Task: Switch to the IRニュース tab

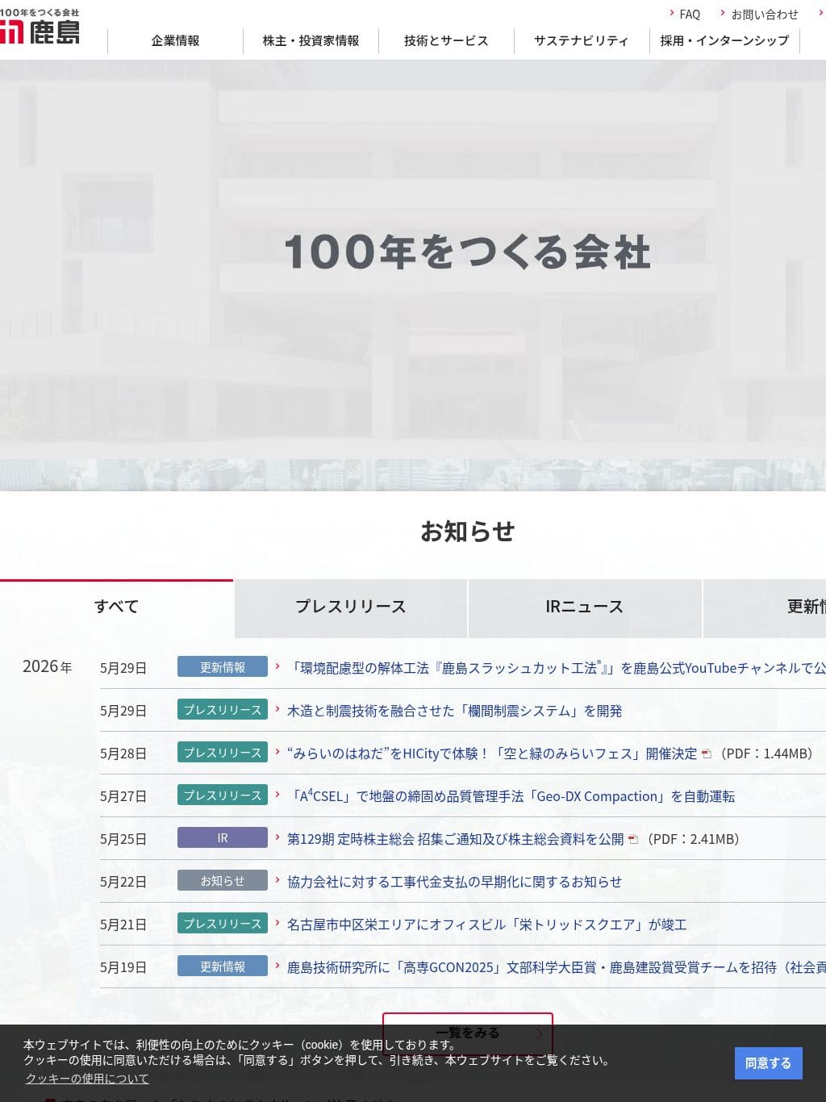Action: tap(585, 607)
